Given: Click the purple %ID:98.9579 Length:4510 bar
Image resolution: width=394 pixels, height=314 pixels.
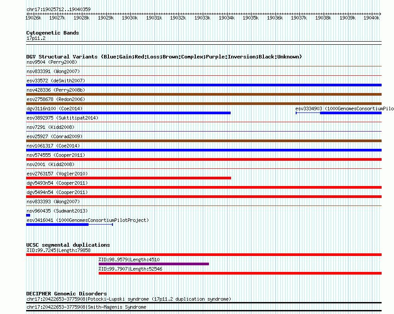Looking at the screenshot, I should pos(154,264).
